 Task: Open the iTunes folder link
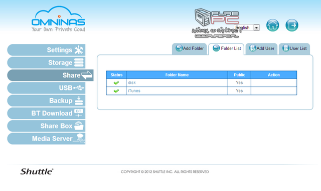[x=134, y=91]
